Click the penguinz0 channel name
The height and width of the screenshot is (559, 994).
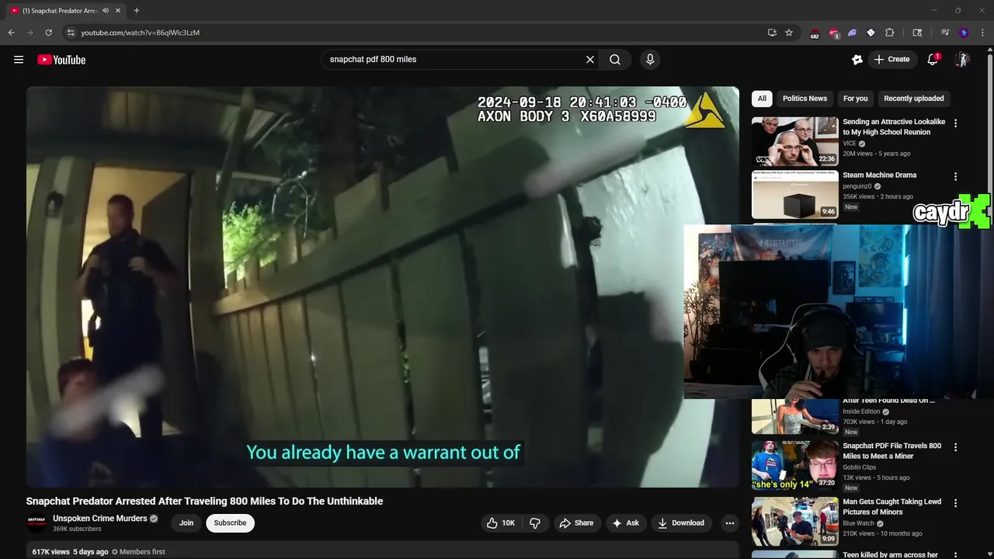(857, 186)
